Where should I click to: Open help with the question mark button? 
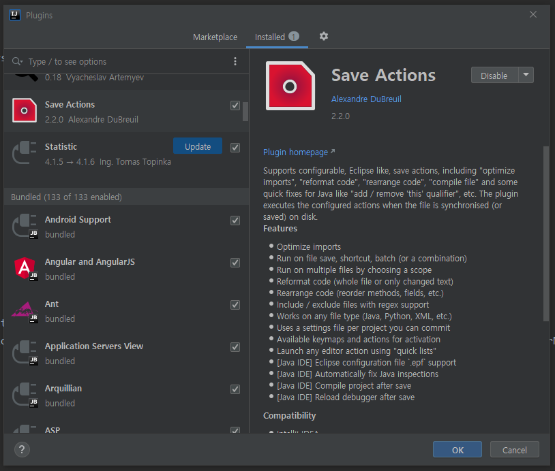click(22, 449)
